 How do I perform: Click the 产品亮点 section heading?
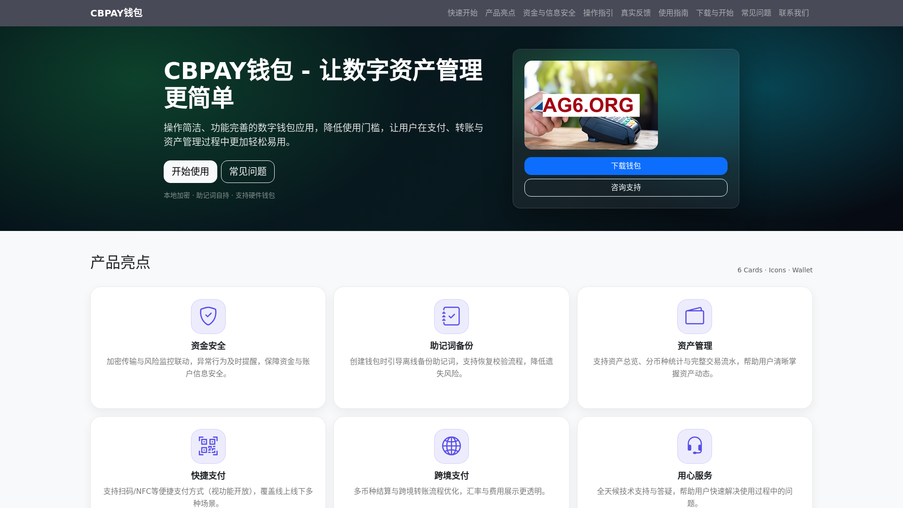pos(120,262)
